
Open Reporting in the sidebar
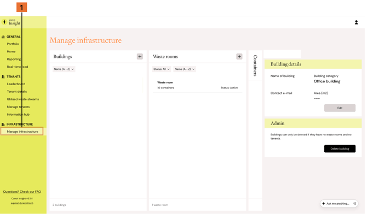tap(14, 60)
